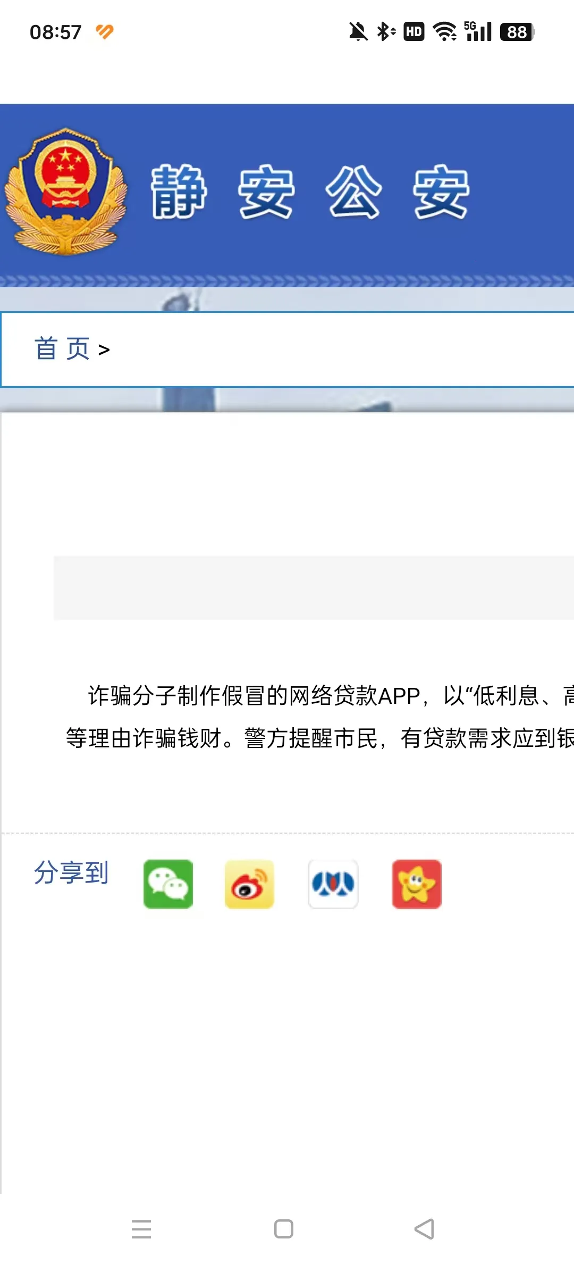This screenshot has width=574, height=1264.
Task: Tap the 分享到 label
Action: click(71, 872)
